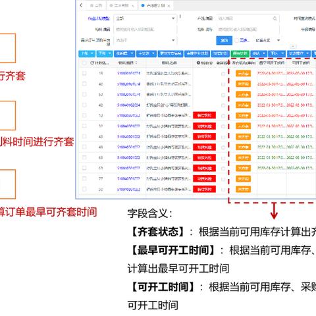Open the first blue toolbar dropdown button
Viewport: 316px width, 316px height.
87,53
